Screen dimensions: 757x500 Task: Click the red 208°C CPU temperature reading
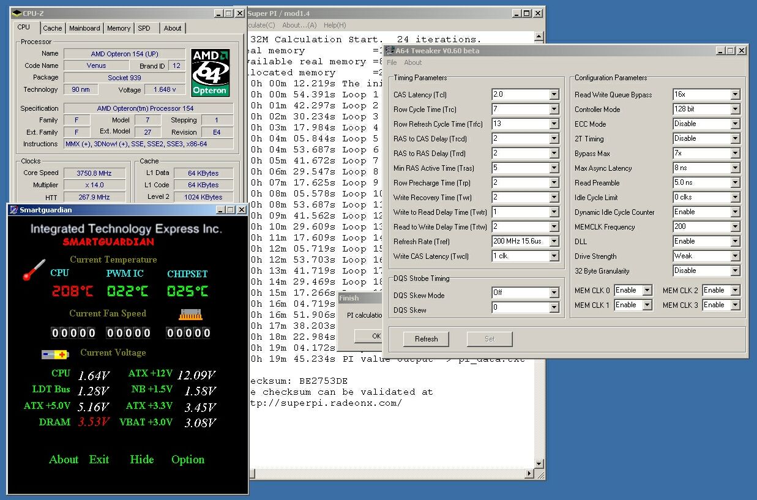click(72, 291)
